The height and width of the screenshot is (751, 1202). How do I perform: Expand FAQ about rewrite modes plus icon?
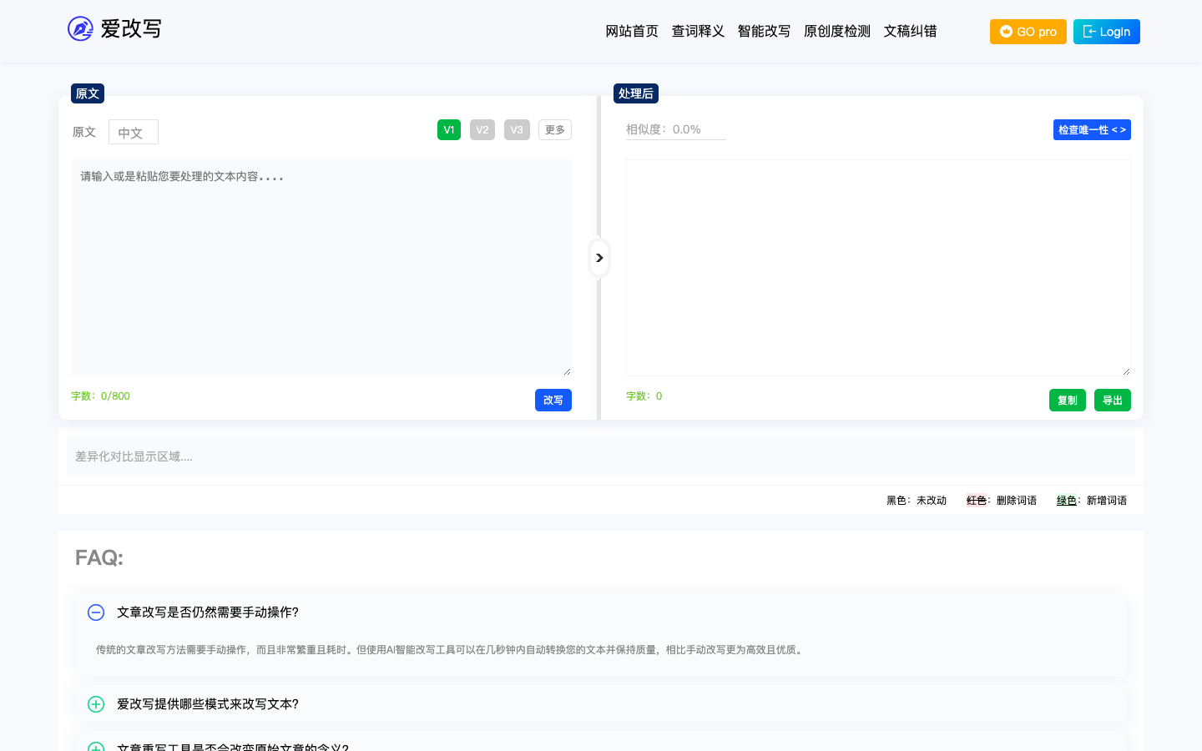pos(96,704)
